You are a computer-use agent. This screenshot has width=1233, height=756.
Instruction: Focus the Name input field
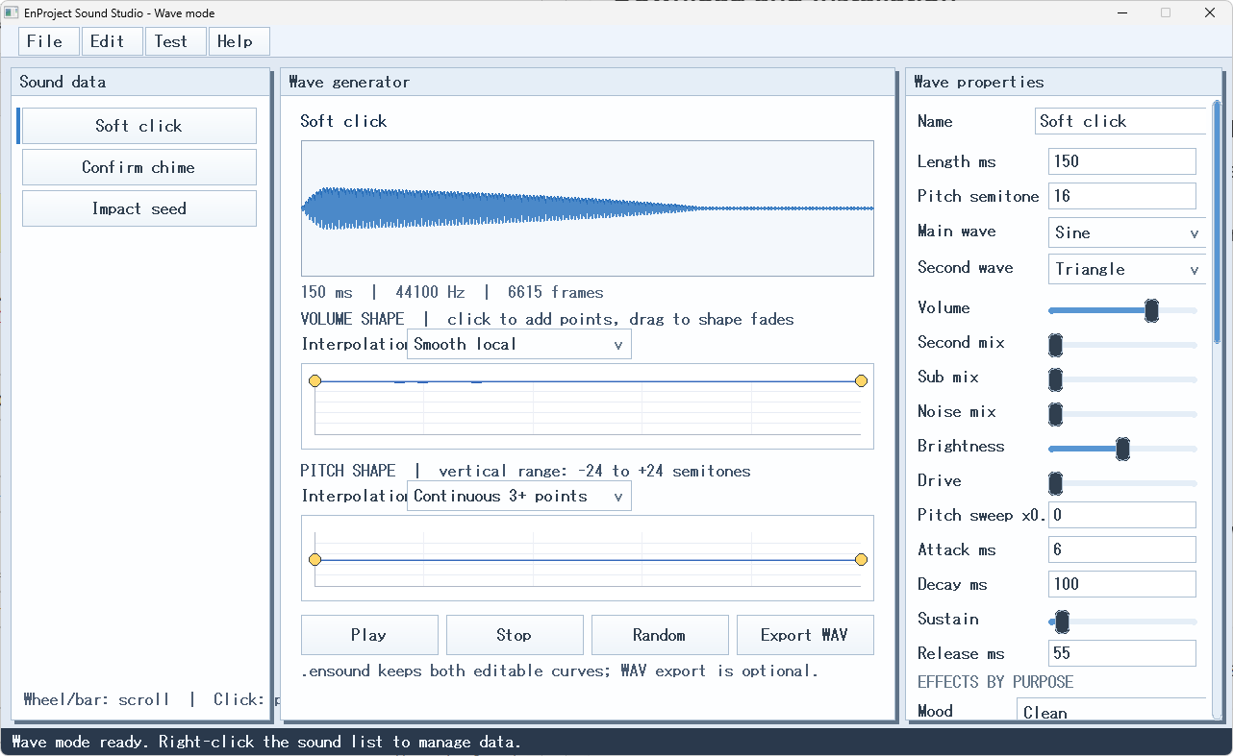click(x=1120, y=121)
